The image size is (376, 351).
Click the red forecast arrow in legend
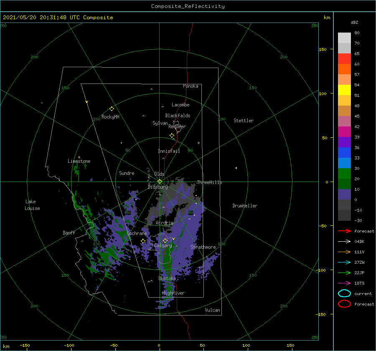[x=344, y=231]
